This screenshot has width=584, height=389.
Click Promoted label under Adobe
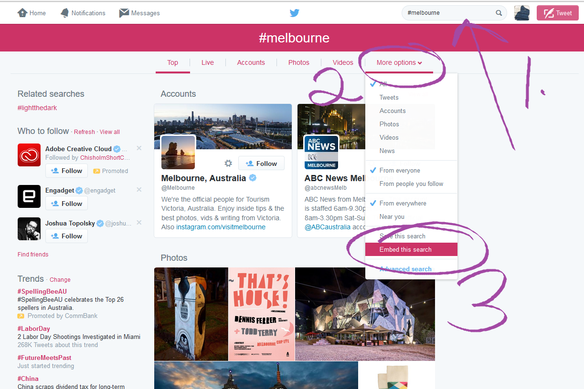pyautogui.click(x=111, y=171)
